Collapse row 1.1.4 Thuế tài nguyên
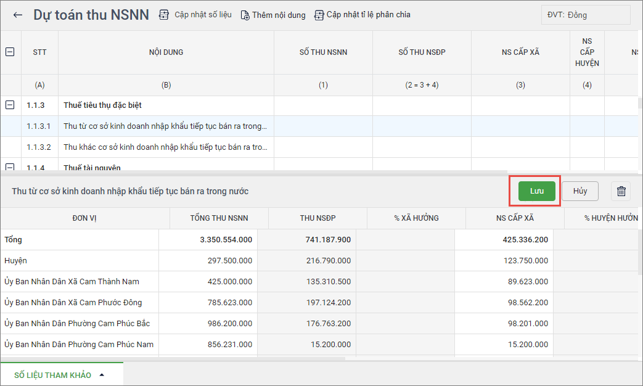643x386 pixels. point(10,167)
